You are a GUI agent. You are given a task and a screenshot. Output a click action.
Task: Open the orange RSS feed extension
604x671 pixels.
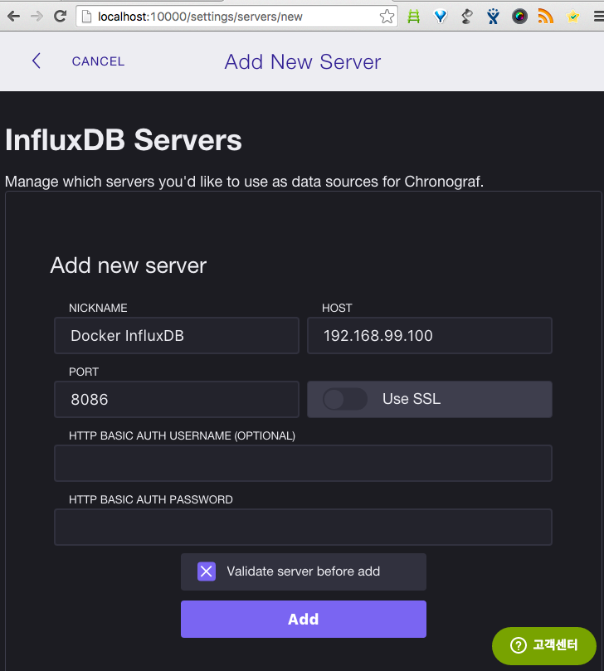546,17
